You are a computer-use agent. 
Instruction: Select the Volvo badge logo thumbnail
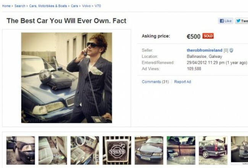click(117, 150)
